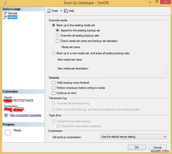Enable Verify backup when finished

click(53, 83)
